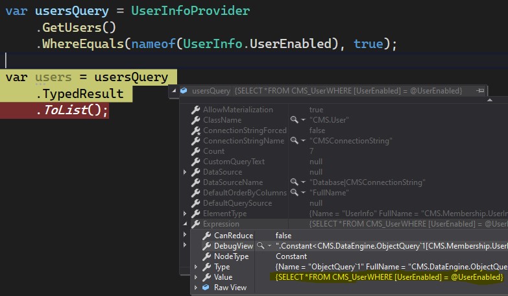
Task: Click wrench icon beside Type
Action: pyautogui.click(x=206, y=267)
